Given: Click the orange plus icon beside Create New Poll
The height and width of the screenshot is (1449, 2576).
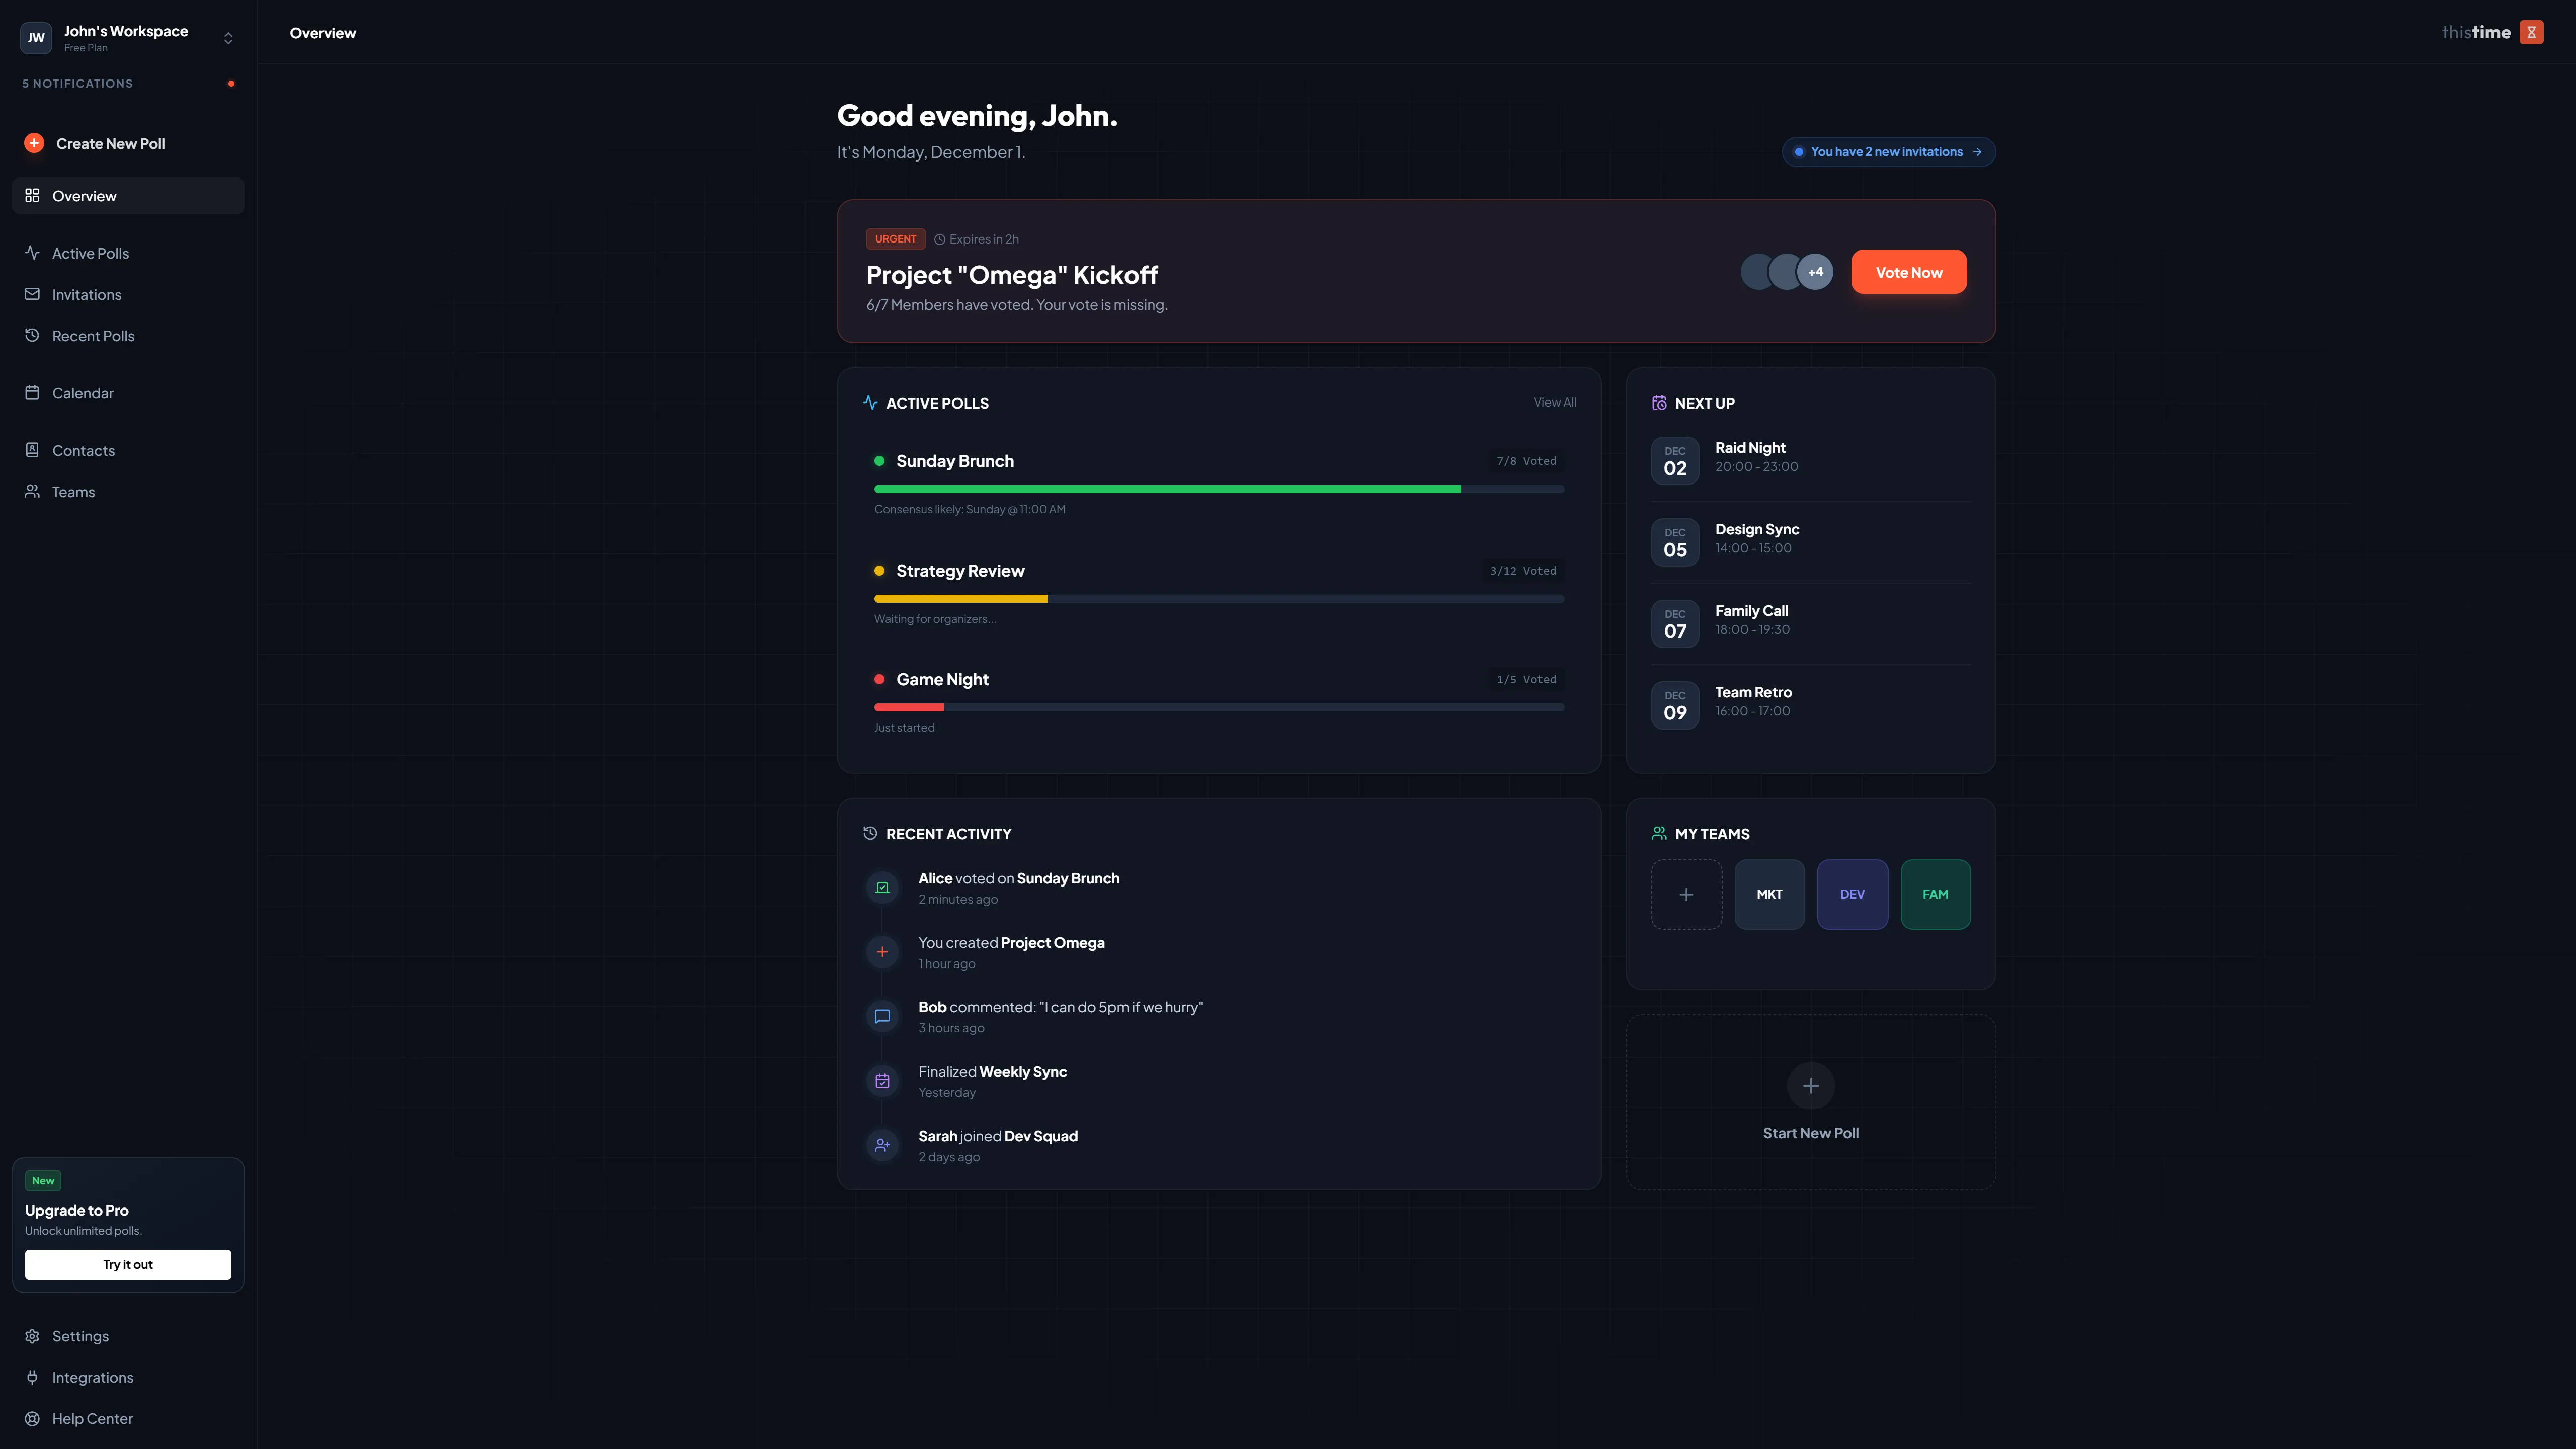Looking at the screenshot, I should coord(34,143).
